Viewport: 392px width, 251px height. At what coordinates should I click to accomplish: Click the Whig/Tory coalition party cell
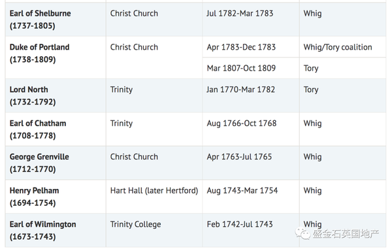tap(343, 47)
